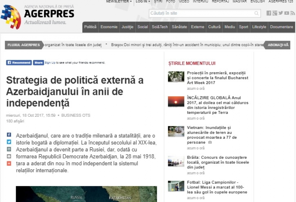The image size is (296, 202).
Task: Open the Facebook icon in header
Action: pos(269,13)
